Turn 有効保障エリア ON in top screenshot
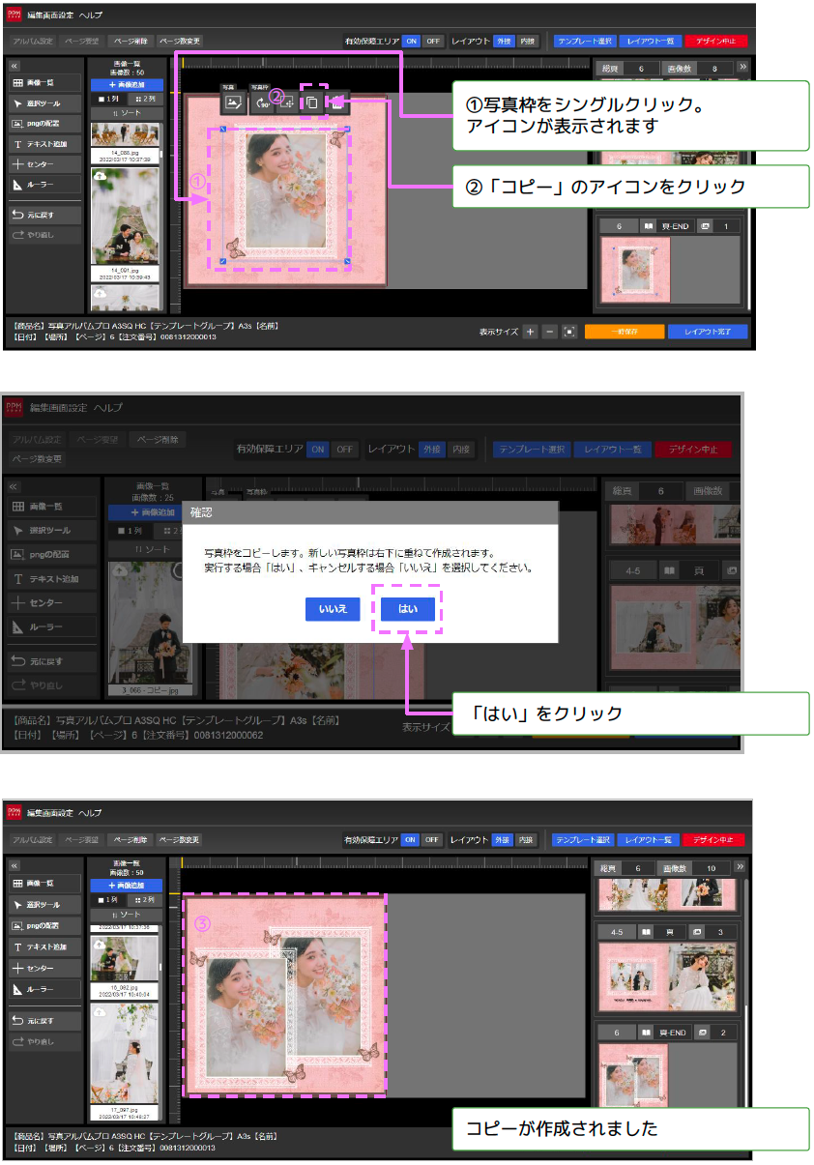This screenshot has width=814, height=1165. click(412, 42)
